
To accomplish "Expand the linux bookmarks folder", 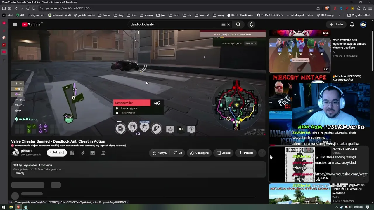I will pos(132,15).
